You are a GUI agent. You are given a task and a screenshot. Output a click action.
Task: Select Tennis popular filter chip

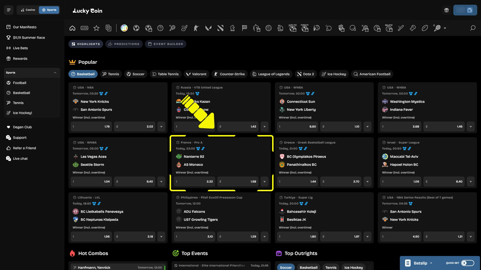pos(110,74)
